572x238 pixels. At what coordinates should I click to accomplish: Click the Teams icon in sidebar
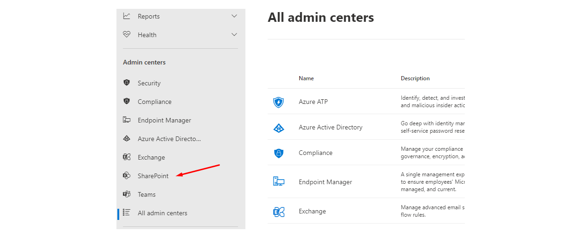[x=127, y=194]
